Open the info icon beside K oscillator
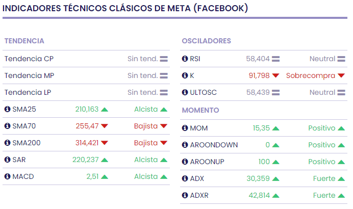 (x=185, y=75)
